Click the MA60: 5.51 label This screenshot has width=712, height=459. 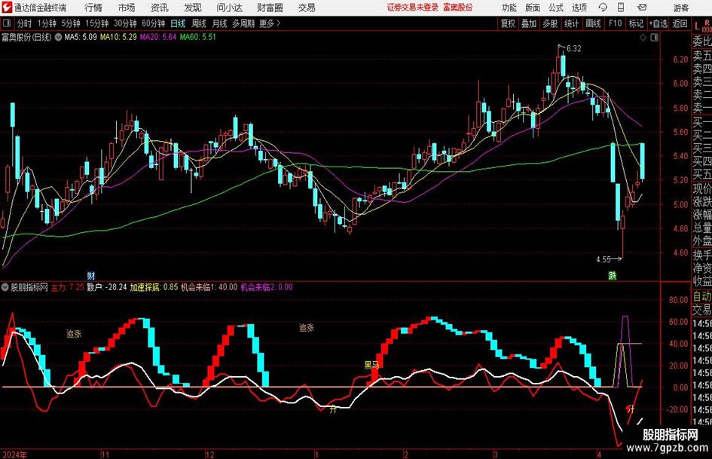(x=198, y=37)
